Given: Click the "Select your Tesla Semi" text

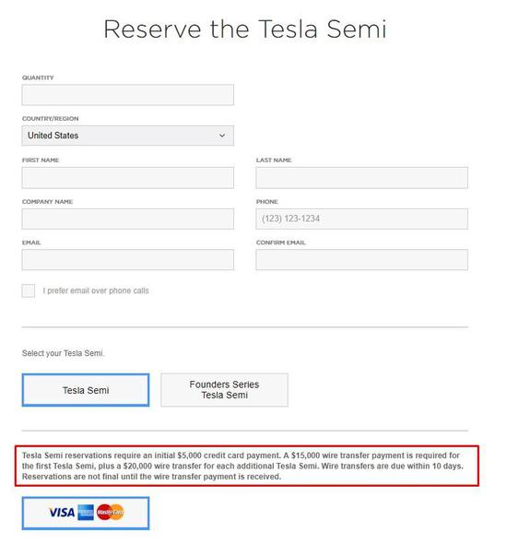Looking at the screenshot, I should tap(63, 353).
